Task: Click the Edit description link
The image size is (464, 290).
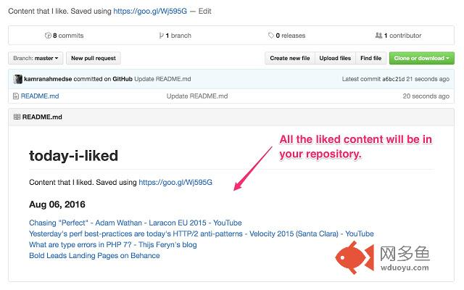Action: coord(204,12)
